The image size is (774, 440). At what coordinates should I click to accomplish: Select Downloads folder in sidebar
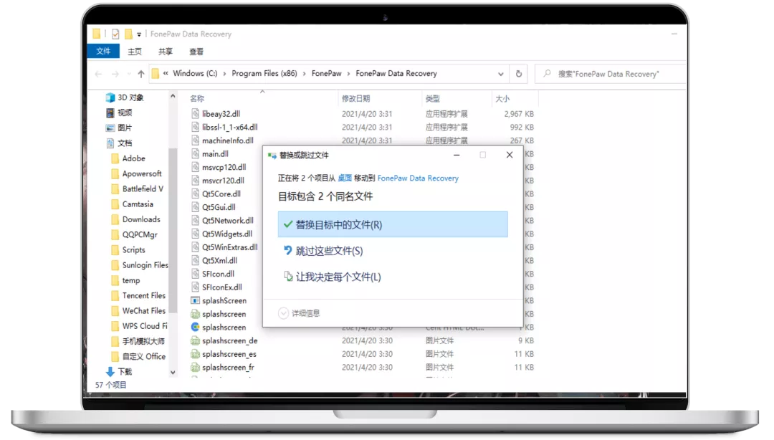pyautogui.click(x=140, y=219)
